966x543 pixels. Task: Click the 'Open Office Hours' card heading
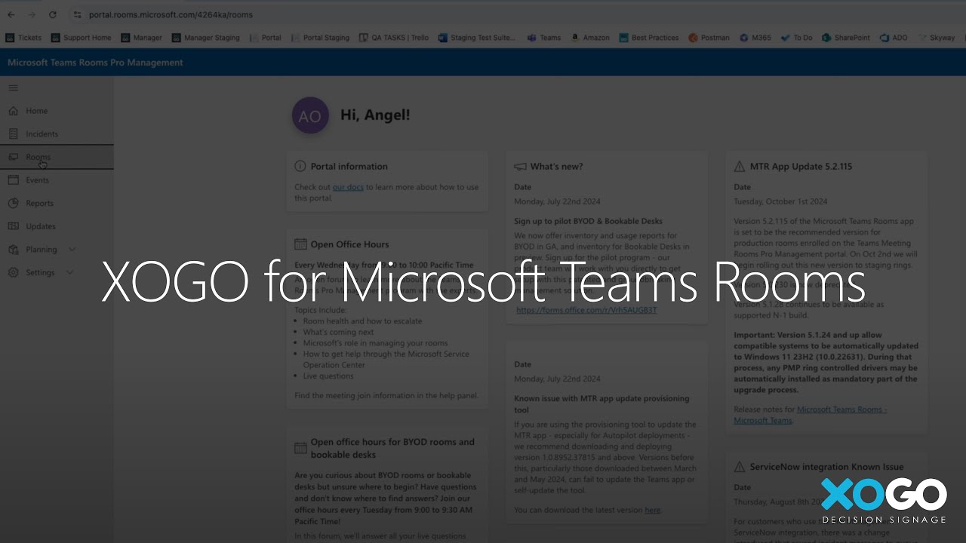pos(350,244)
